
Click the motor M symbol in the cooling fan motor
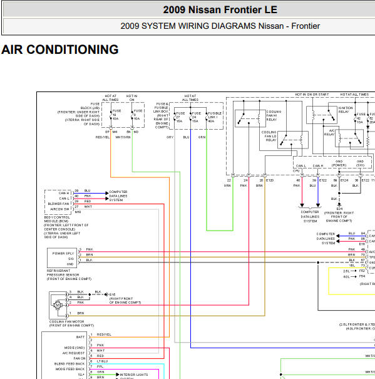pyautogui.click(x=58, y=305)
